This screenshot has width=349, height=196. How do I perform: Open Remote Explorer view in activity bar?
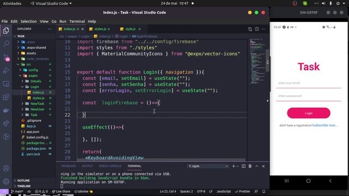coord(6,84)
